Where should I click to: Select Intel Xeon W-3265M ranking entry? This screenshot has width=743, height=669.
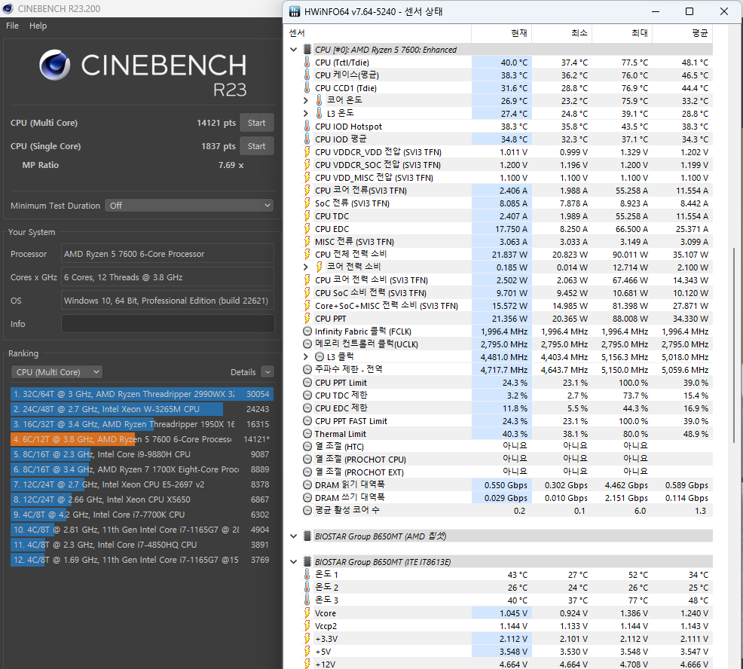142,409
